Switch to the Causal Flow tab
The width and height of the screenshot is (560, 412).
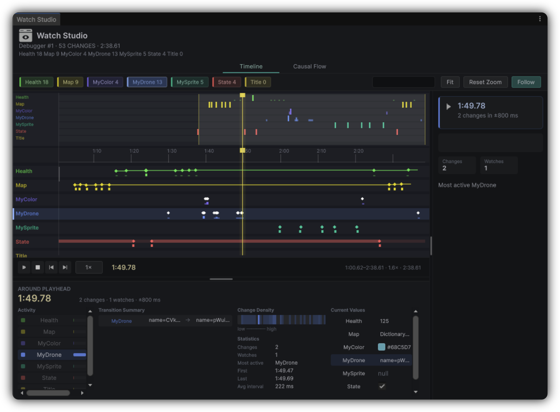click(x=310, y=66)
